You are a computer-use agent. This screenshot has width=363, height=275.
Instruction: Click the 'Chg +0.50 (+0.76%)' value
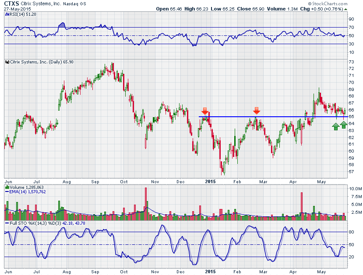click(x=321, y=9)
